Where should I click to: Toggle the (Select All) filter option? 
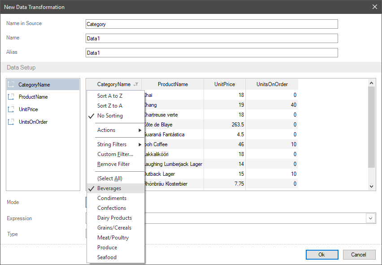click(x=109, y=178)
